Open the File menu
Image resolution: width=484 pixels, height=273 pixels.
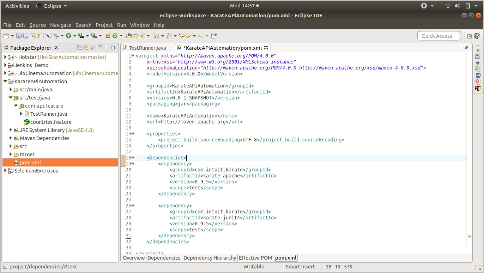click(7, 25)
